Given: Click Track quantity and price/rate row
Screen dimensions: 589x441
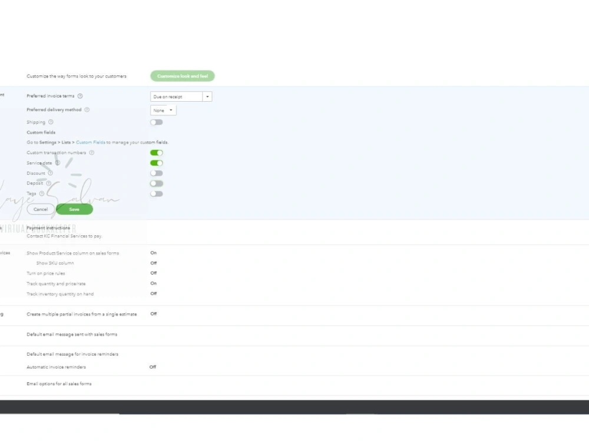Looking at the screenshot, I should [x=56, y=284].
